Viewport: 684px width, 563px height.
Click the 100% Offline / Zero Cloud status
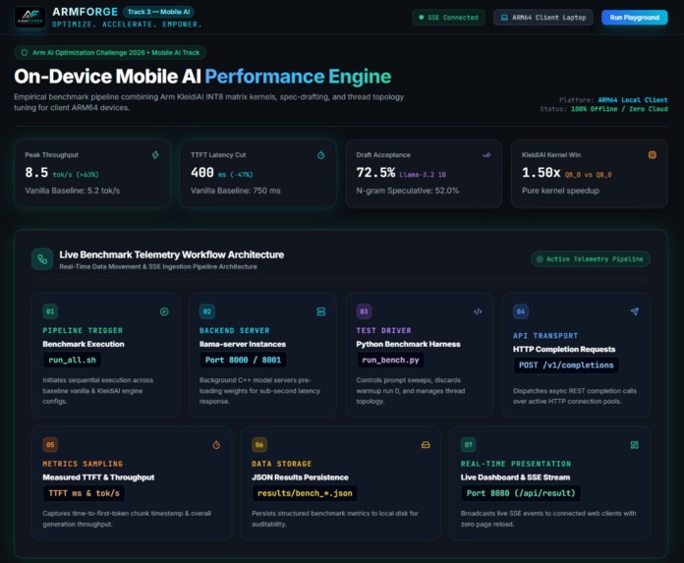(619, 109)
